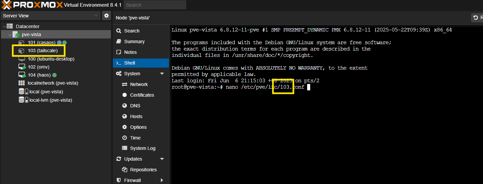The image size is (483, 184).
Task: Expand the Firewall submenu arrow
Action: 162,180
